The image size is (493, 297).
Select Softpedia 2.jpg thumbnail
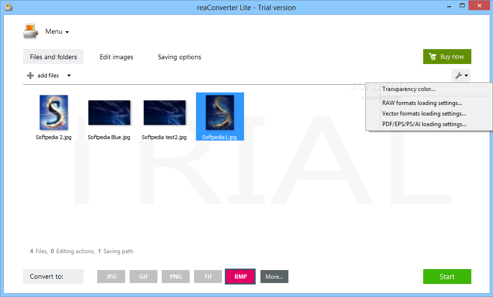point(53,113)
